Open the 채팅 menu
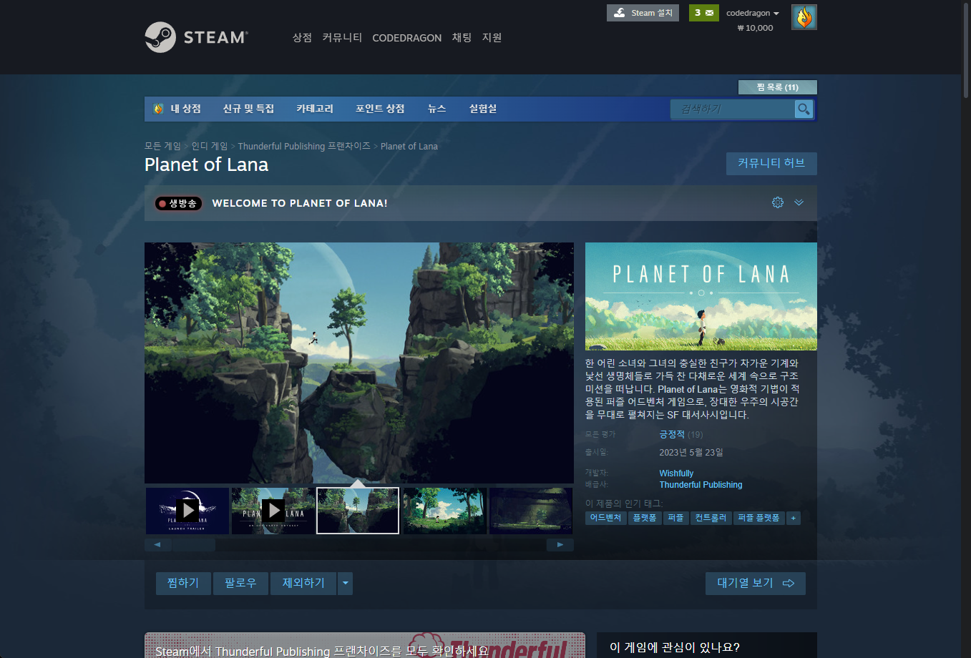The height and width of the screenshot is (658, 971). point(462,37)
